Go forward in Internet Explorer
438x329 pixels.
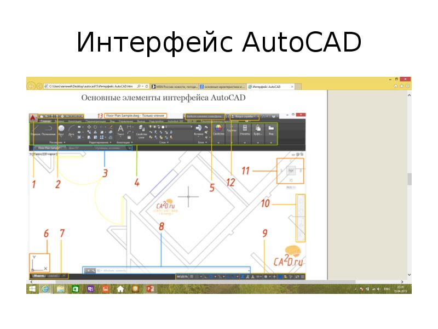point(39,86)
